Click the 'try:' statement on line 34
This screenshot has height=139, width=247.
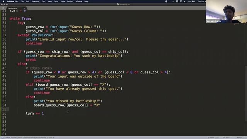pyautogui.click(x=22, y=23)
